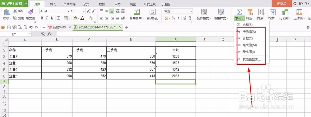Image resolution: width=311 pixels, height=117 pixels.
Task: Toggle Italic formatting
Action: (x=47, y=18)
